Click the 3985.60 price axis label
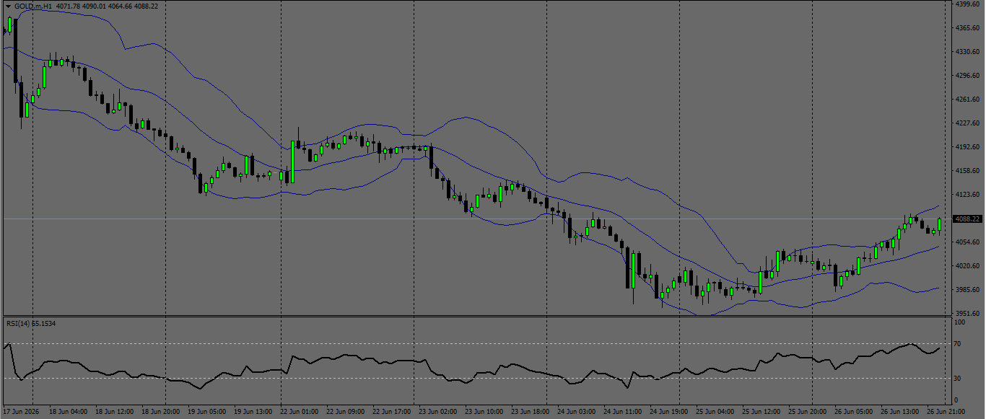 967,290
